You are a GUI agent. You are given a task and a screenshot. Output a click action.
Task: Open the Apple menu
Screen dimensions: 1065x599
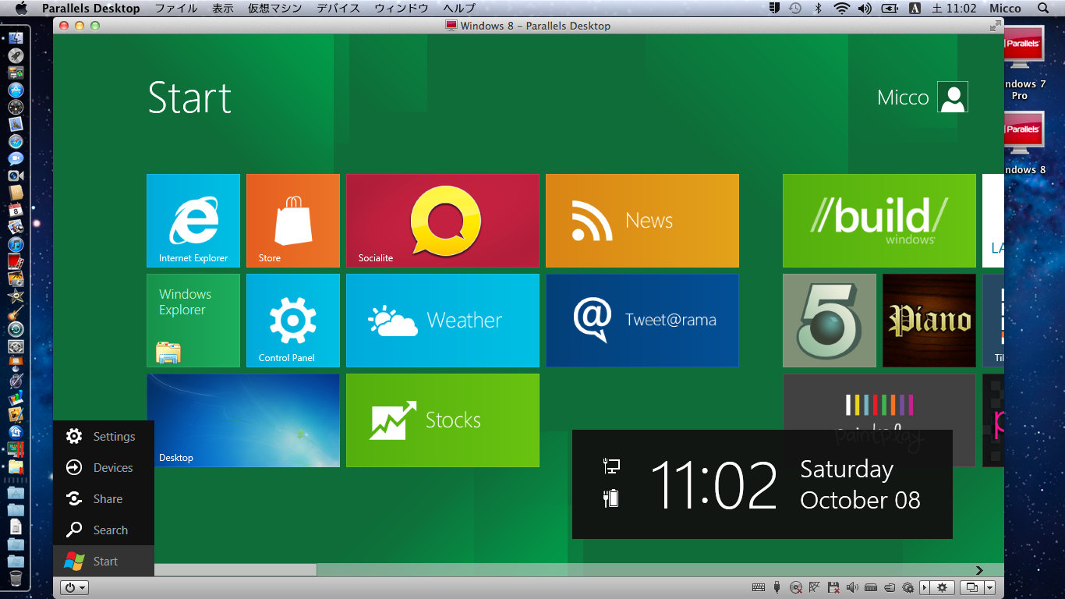tap(21, 8)
